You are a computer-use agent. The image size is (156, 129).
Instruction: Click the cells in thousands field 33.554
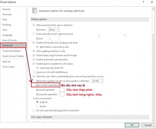[96, 81]
